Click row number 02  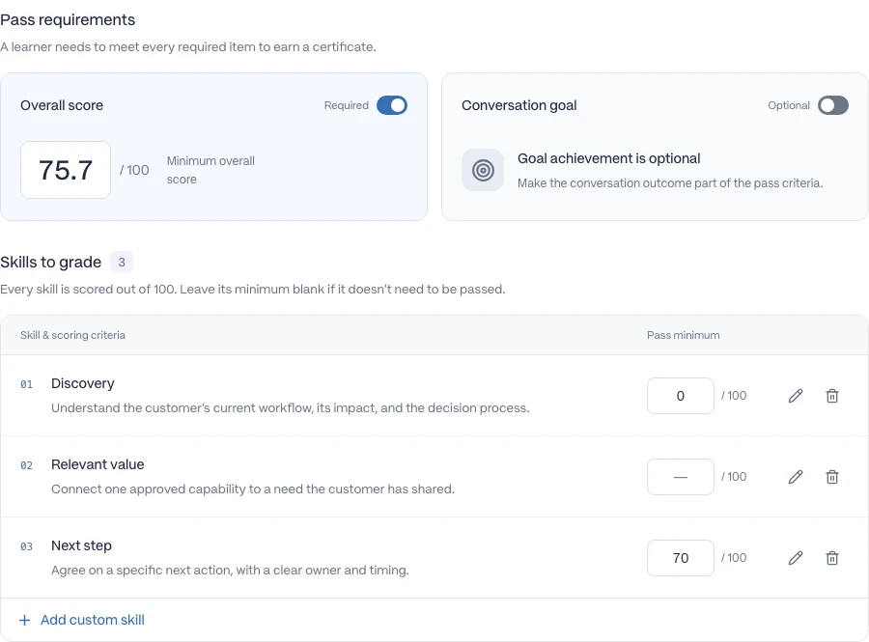coord(27,465)
